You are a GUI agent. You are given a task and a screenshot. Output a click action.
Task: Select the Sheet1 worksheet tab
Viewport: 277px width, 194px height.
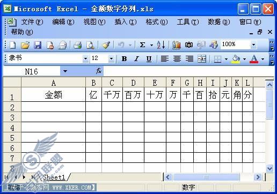[x=54, y=177]
